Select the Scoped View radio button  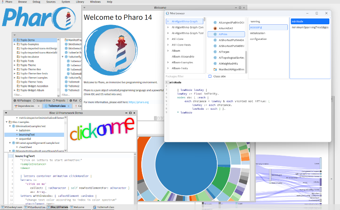(x=34, y=101)
